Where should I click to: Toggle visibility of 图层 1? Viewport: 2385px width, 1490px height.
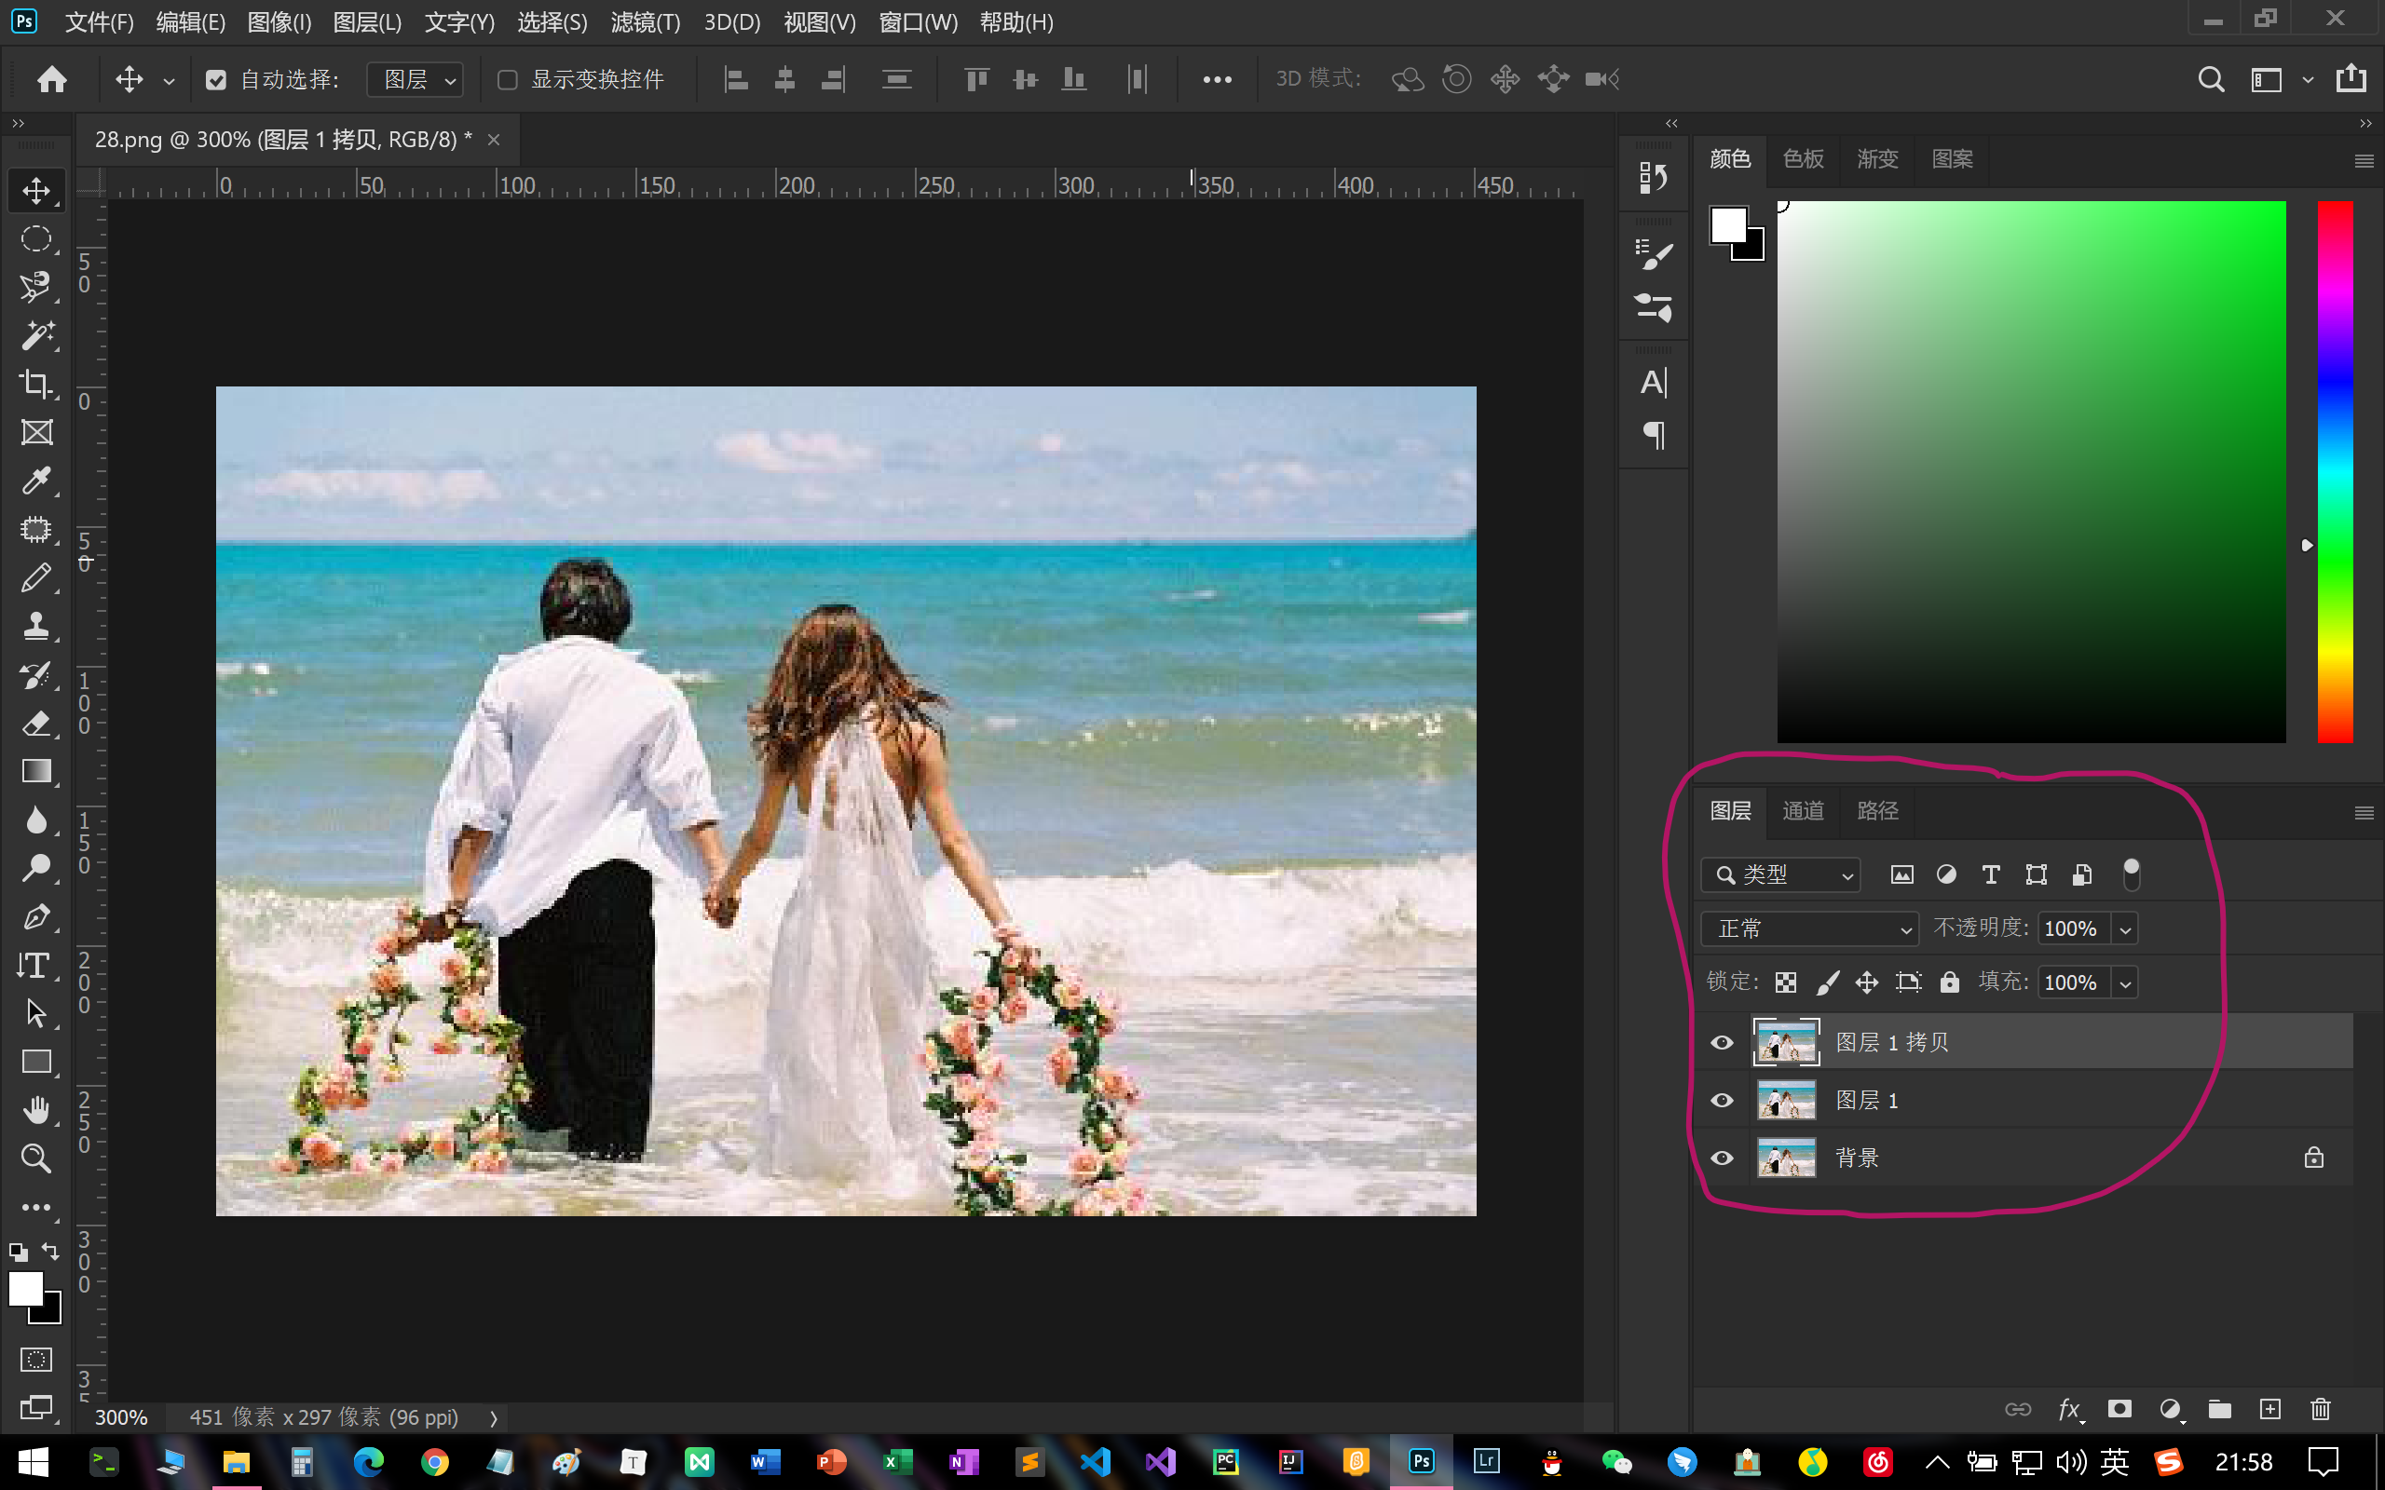[1721, 1099]
